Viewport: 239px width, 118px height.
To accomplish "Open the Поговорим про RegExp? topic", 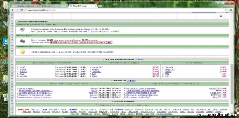I will [138, 97].
